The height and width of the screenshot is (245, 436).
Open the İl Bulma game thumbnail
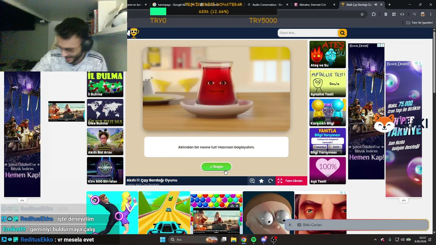tap(105, 84)
